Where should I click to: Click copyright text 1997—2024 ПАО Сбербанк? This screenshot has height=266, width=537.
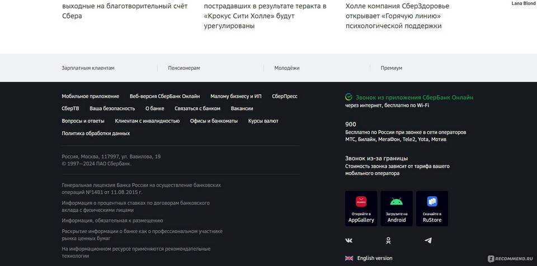[x=97, y=164]
